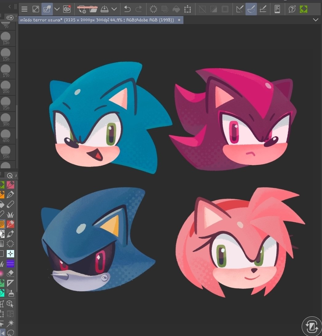Select the Pen nib tool
This screenshot has width=322, height=336.
tap(10, 195)
